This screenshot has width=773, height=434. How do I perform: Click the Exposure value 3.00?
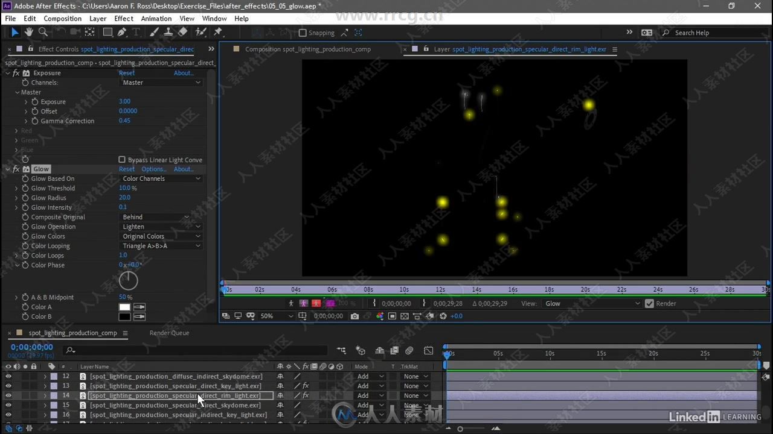coord(124,101)
